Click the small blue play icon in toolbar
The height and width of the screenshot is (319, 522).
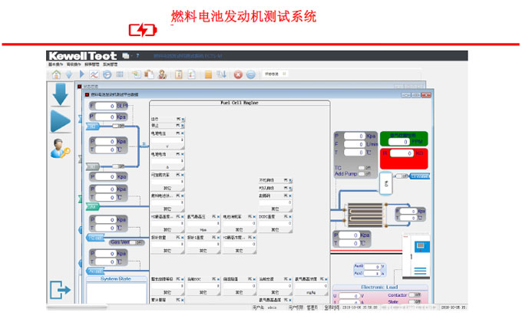pyautogui.click(x=81, y=74)
